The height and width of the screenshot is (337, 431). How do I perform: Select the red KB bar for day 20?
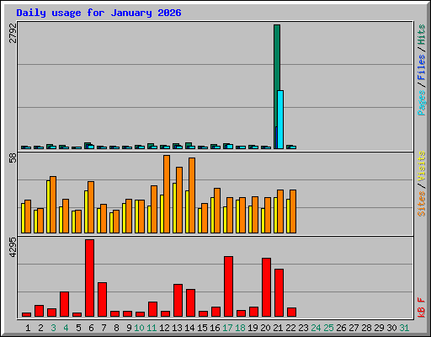click(x=267, y=287)
